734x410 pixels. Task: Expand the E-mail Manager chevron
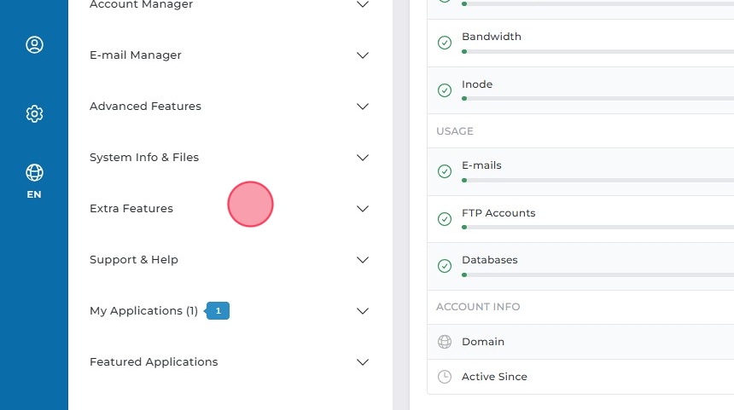click(x=363, y=55)
